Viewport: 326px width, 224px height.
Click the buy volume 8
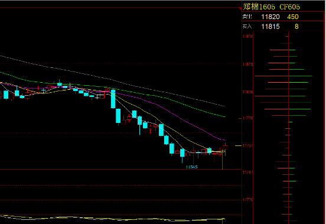(296, 27)
